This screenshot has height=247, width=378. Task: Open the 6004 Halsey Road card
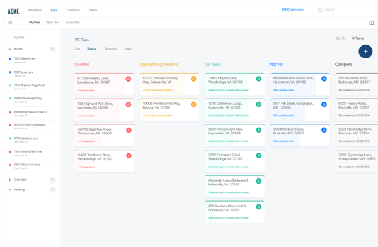click(x=357, y=109)
